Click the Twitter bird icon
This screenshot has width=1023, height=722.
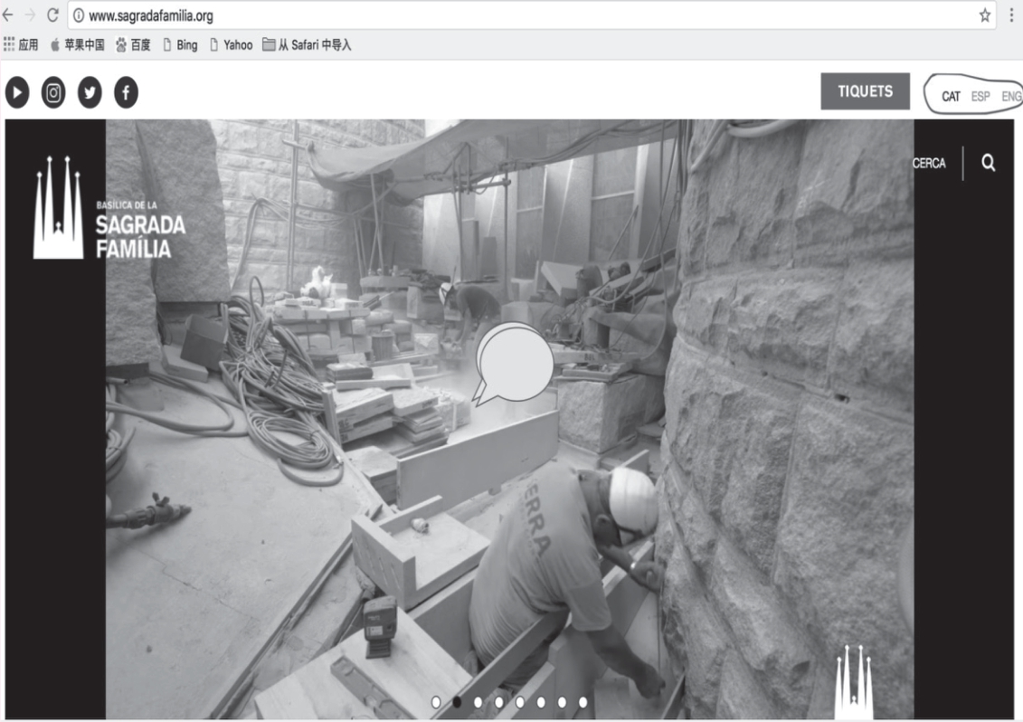pyautogui.click(x=90, y=92)
